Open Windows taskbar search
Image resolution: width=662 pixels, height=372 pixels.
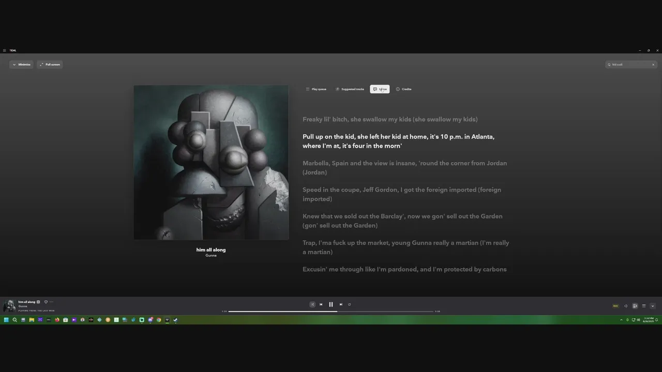14,320
